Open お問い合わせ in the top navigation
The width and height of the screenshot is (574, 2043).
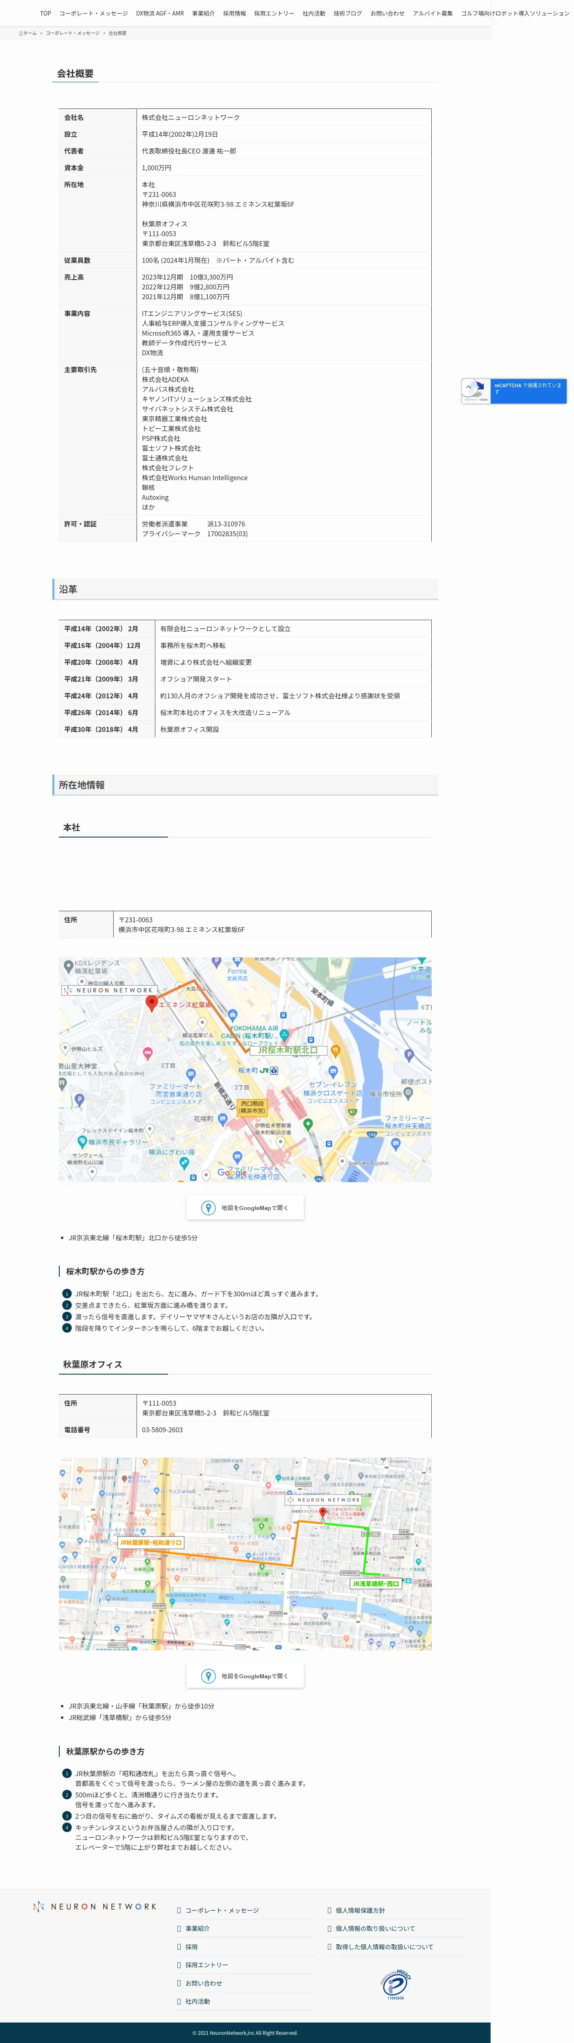tap(387, 14)
